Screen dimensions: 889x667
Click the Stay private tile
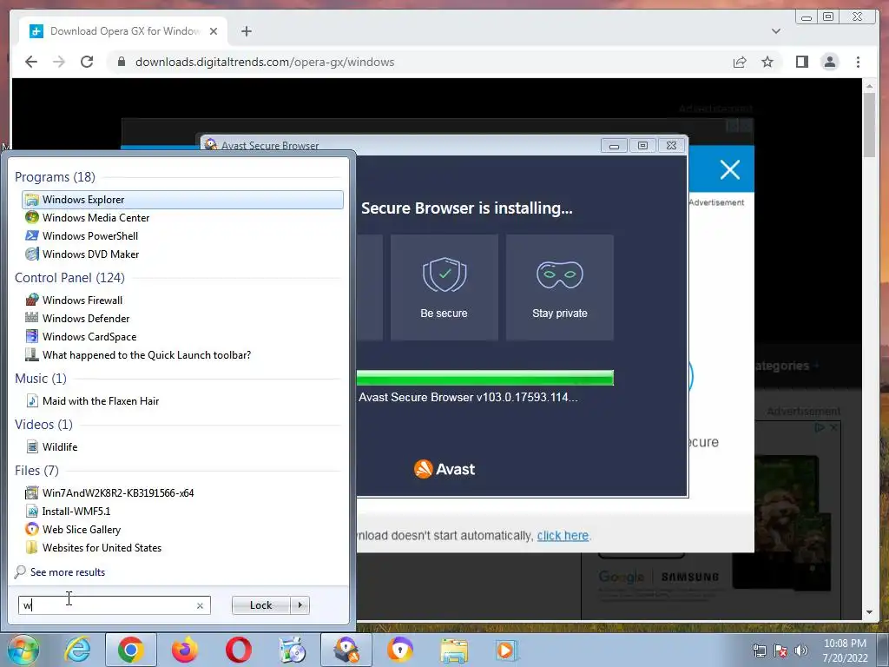[x=560, y=287]
